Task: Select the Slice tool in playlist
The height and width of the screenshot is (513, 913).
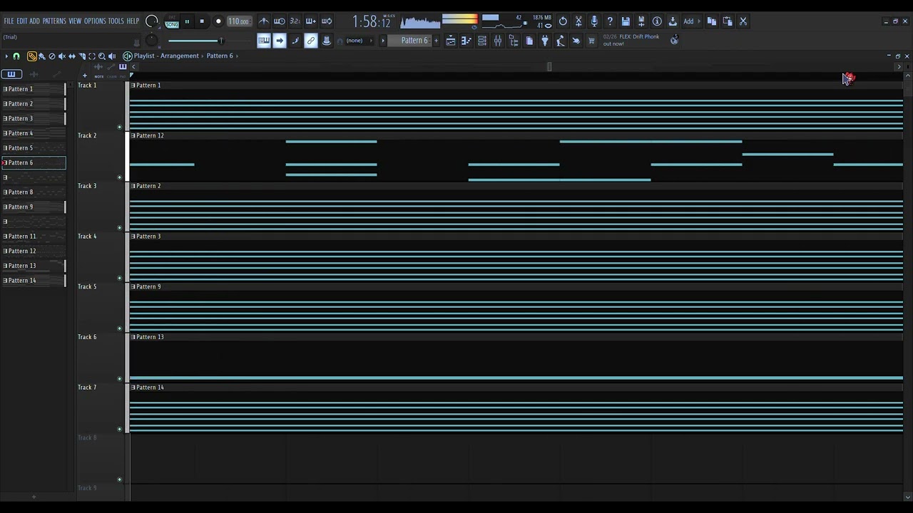Action: point(82,56)
